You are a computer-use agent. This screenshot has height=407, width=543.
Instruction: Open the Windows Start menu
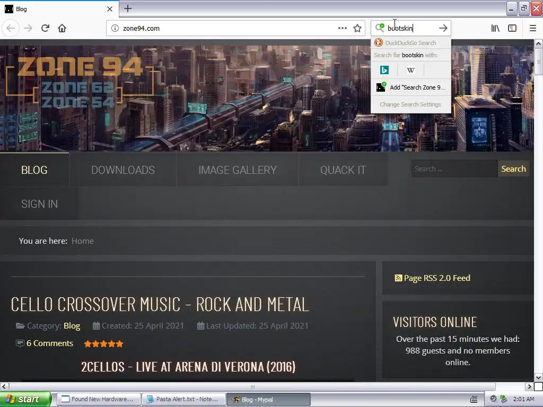click(25, 399)
